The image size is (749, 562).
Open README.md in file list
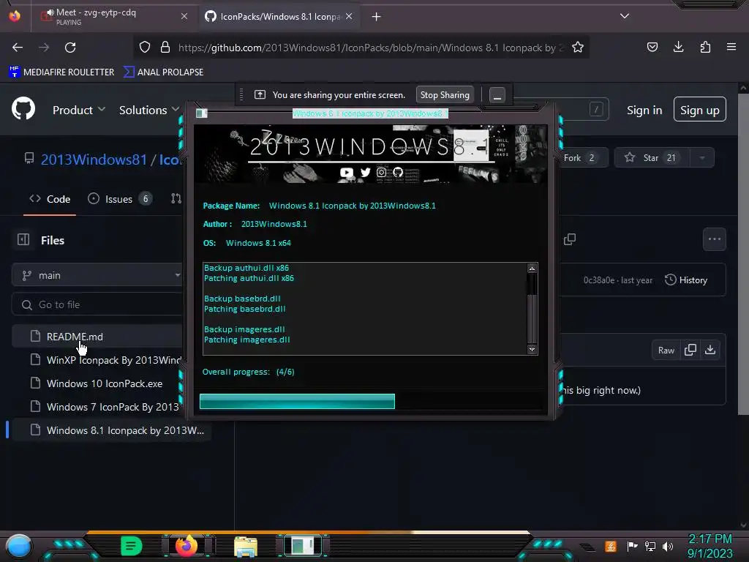[x=97, y=337]
